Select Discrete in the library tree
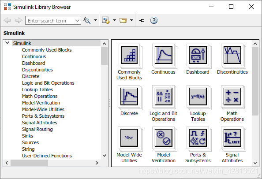This screenshot has height=179, width=262. coord(31,76)
